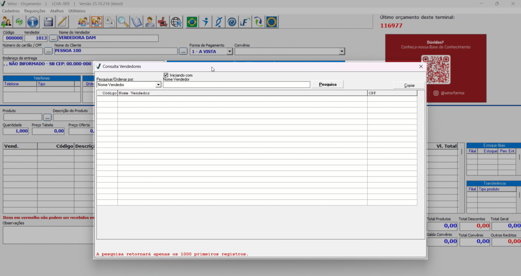Click the add customer icon with green plus
The width and height of the screenshot is (521, 276).
(x=7, y=22)
